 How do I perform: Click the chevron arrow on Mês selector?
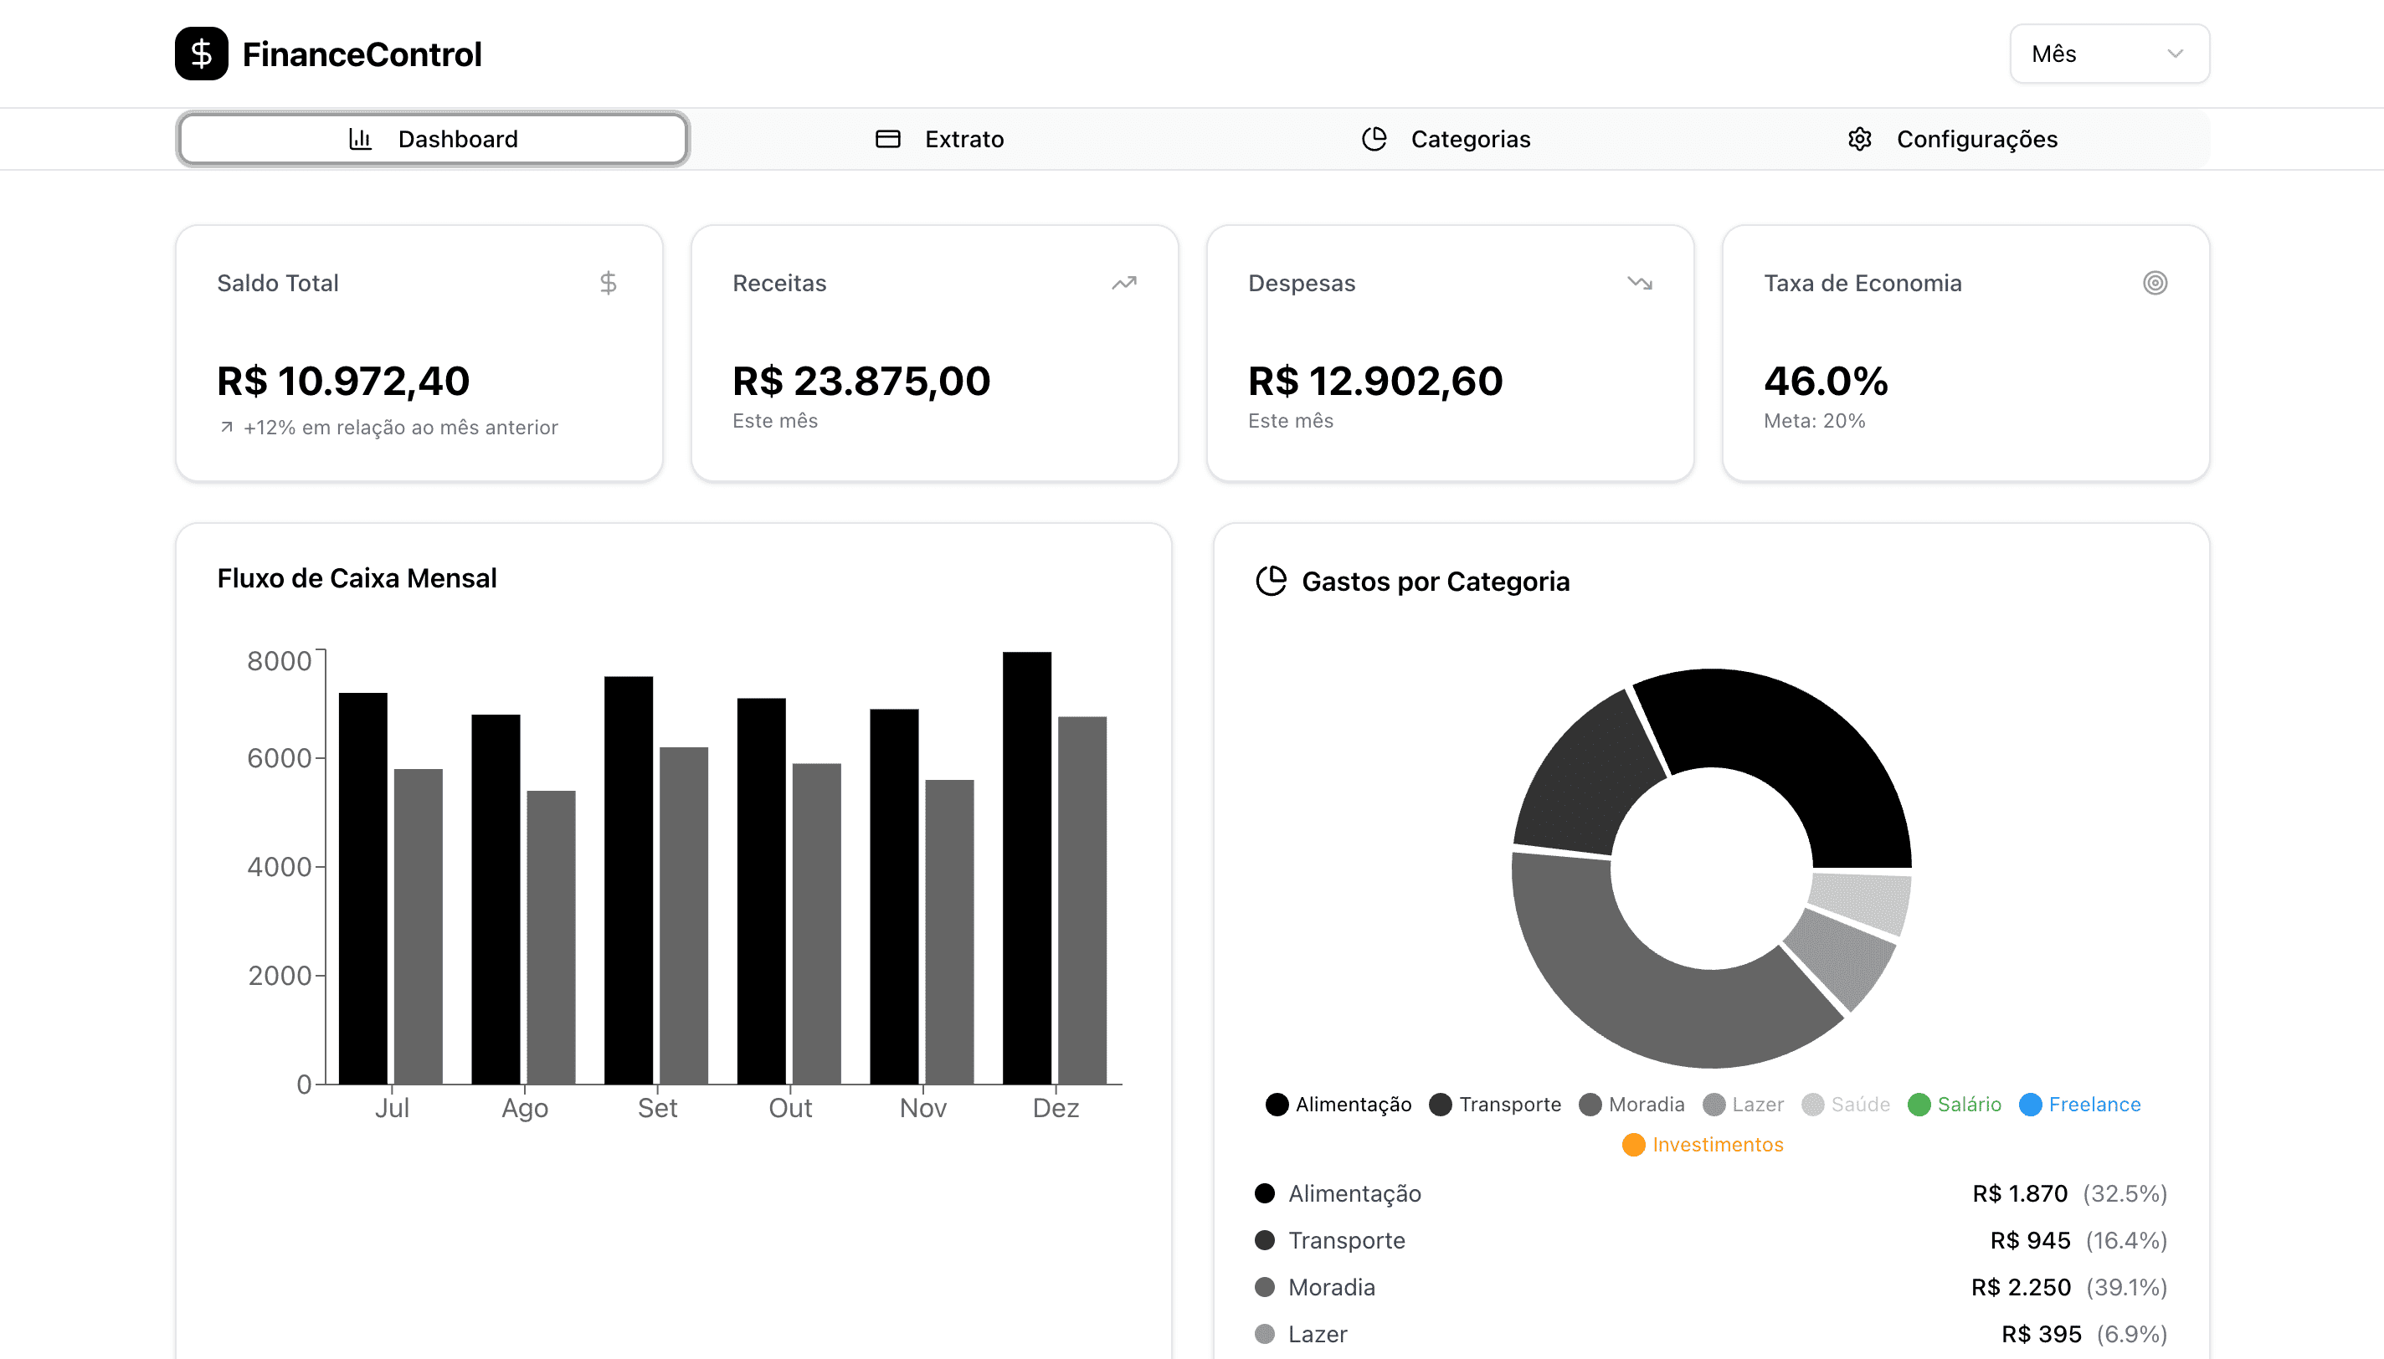pyautogui.click(x=2175, y=54)
